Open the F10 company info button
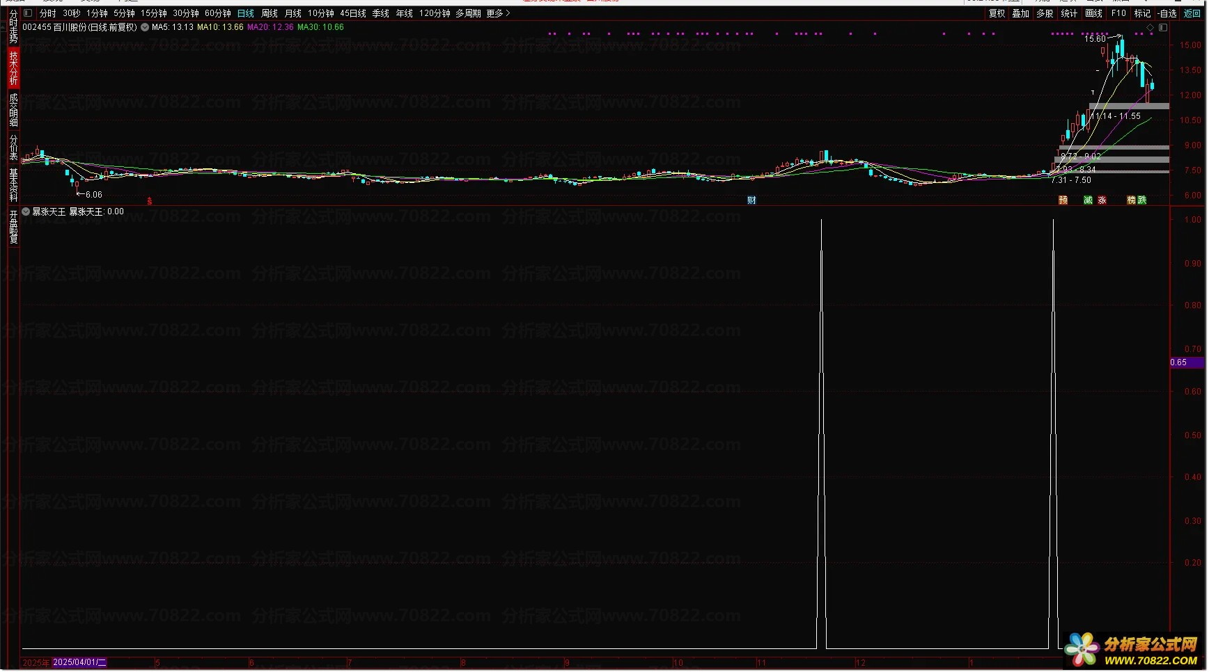The width and height of the screenshot is (1209, 672). [1118, 13]
